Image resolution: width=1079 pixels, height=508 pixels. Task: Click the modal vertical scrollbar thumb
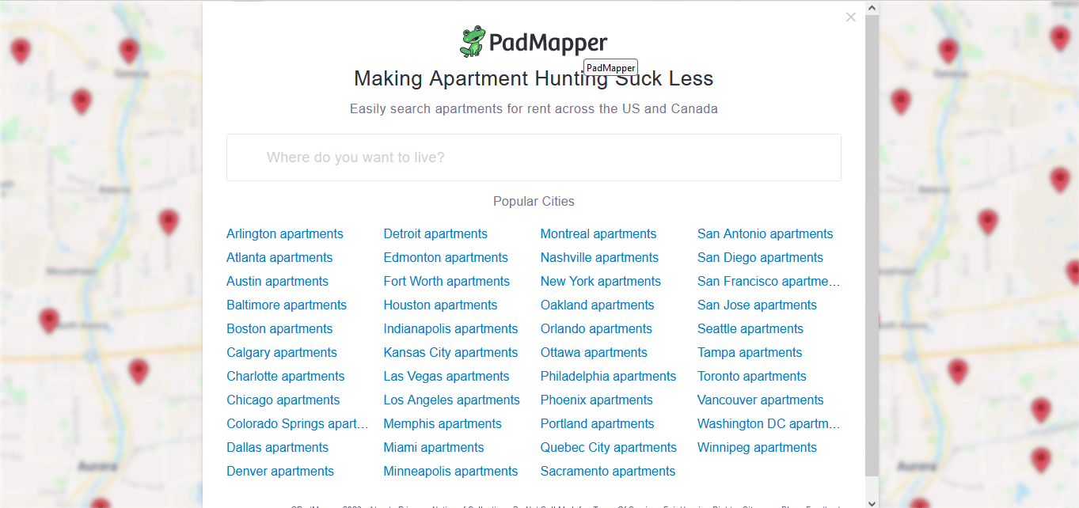tap(872, 245)
